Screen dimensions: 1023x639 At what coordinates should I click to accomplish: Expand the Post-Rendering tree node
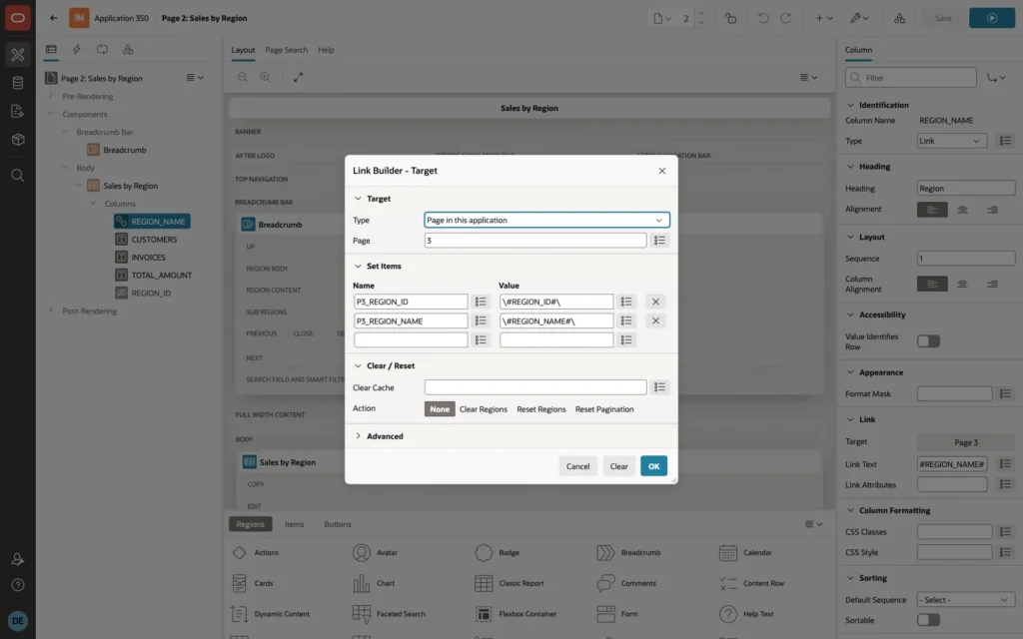[x=51, y=311]
